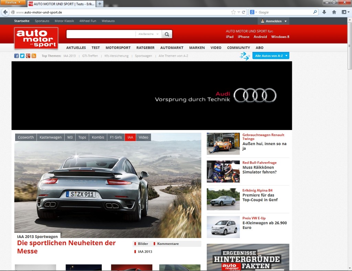The height and width of the screenshot is (271, 352).
Task: Switch to the Cosworth slider tab
Action: (x=26, y=137)
